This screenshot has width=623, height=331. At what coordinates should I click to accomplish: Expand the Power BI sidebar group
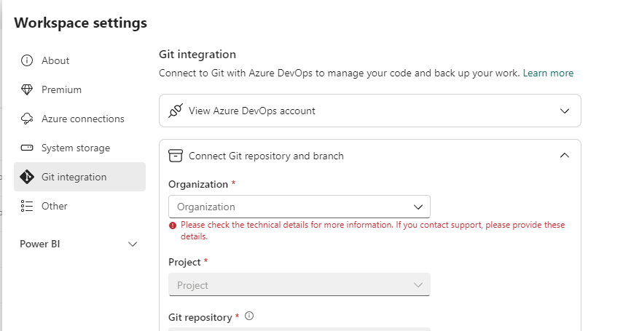pyautogui.click(x=133, y=244)
